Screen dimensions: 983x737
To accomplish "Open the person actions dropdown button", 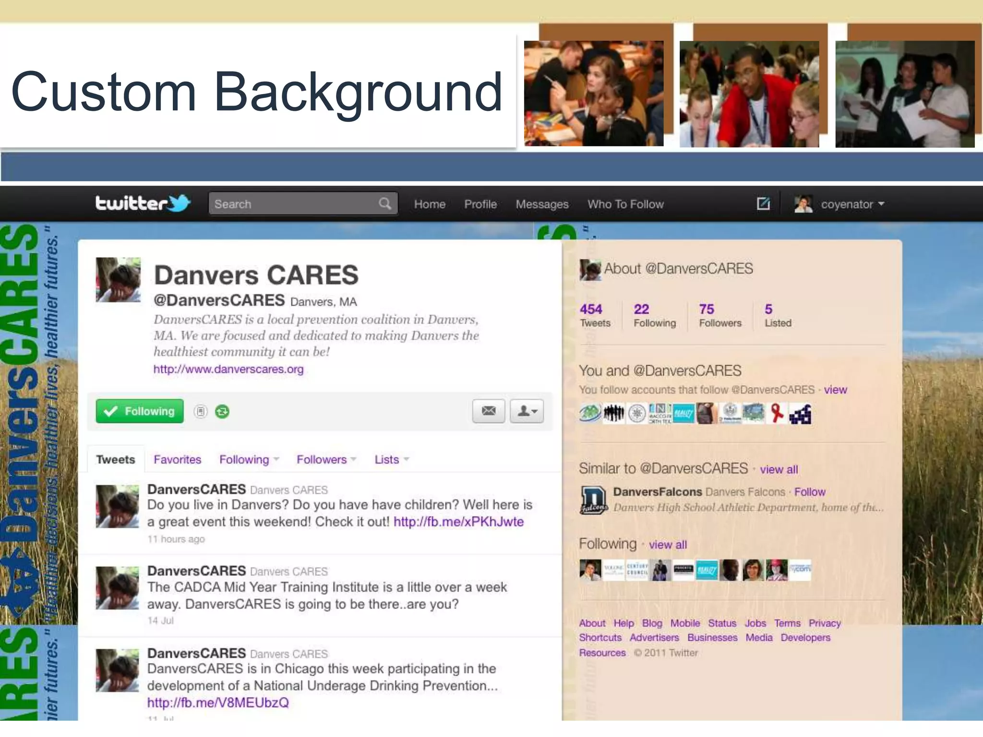I will 527,411.
